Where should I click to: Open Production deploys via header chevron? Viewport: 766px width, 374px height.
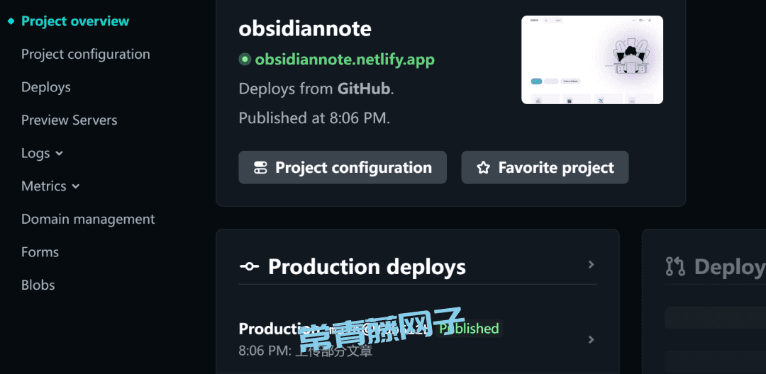click(591, 264)
